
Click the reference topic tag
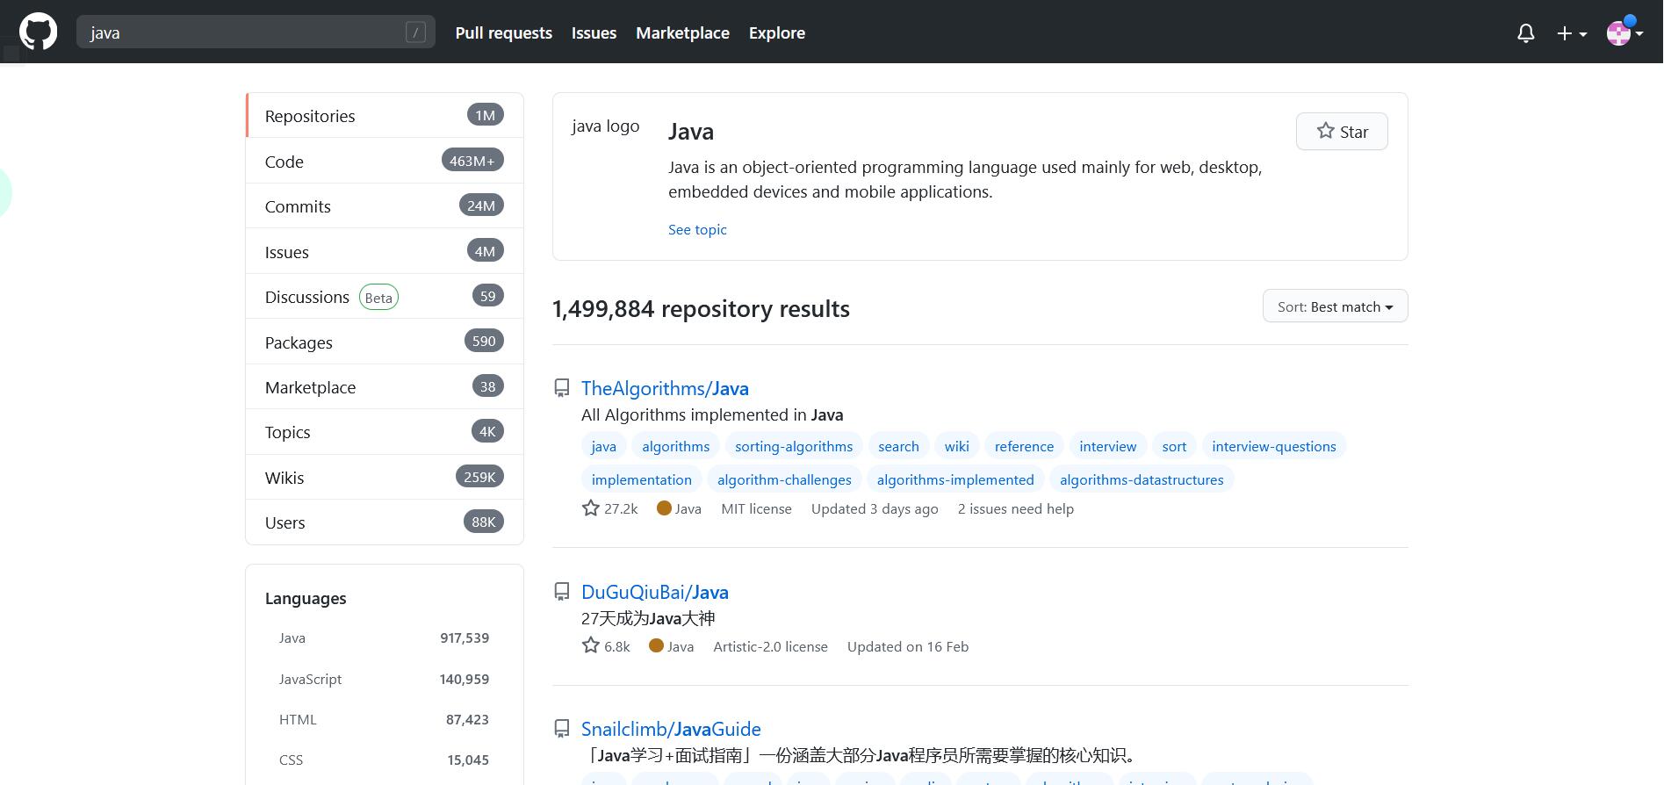pos(1024,446)
